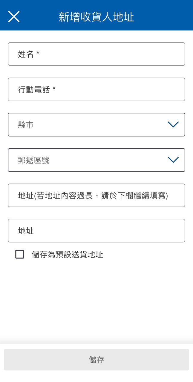The height and width of the screenshot is (382, 193).
Task: Click the 郵遞區號 placeholder text
Action: click(x=33, y=160)
